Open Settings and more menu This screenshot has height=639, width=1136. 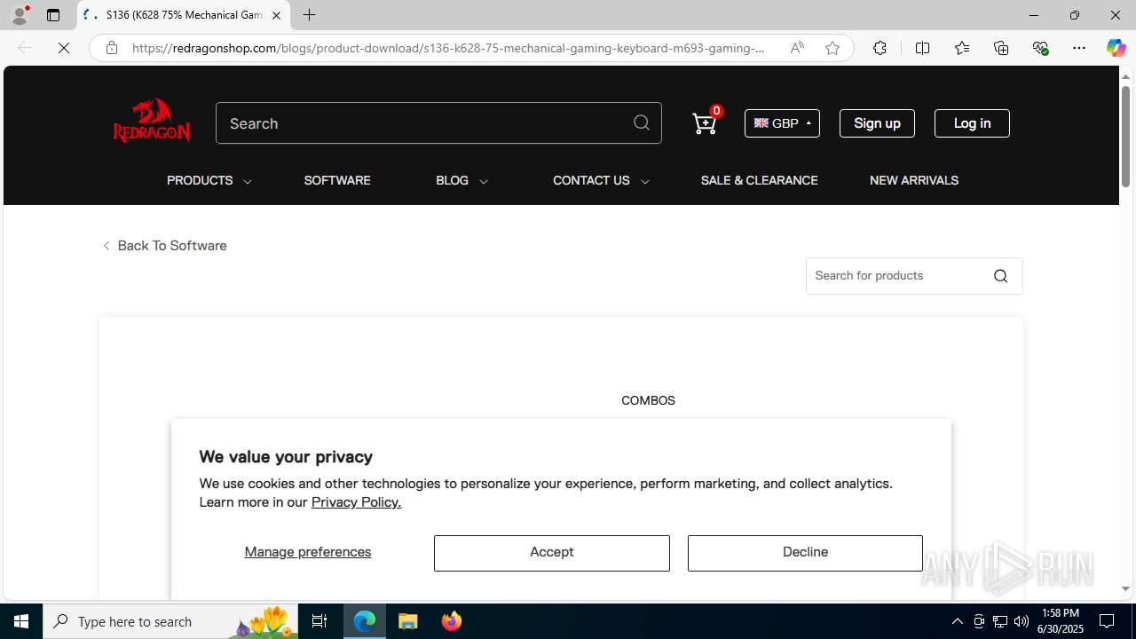pos(1079,48)
